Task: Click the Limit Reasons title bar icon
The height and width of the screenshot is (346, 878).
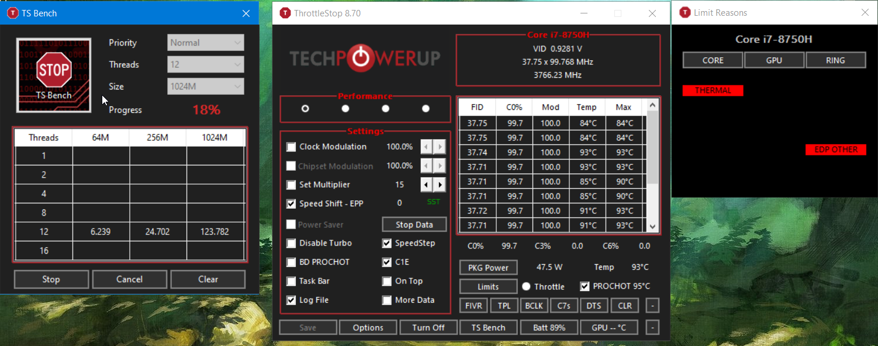Action: click(685, 12)
